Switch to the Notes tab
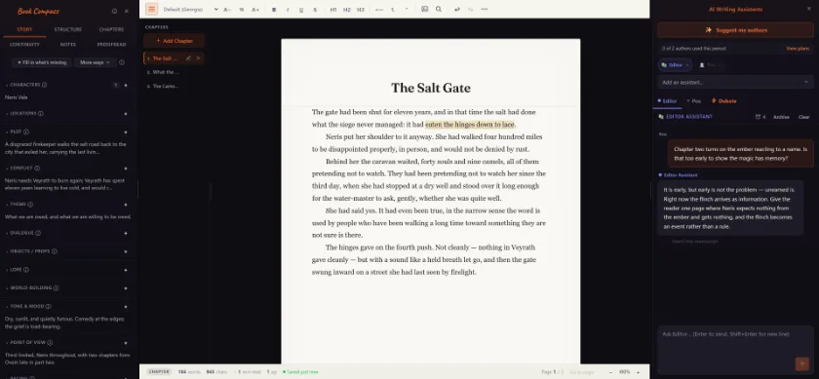The height and width of the screenshot is (379, 819). (68, 45)
